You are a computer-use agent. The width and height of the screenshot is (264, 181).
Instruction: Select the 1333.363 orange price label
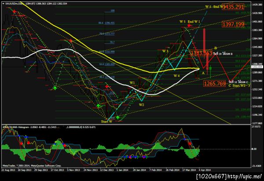(x=201, y=53)
